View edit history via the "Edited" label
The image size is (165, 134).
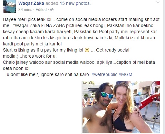(41, 10)
